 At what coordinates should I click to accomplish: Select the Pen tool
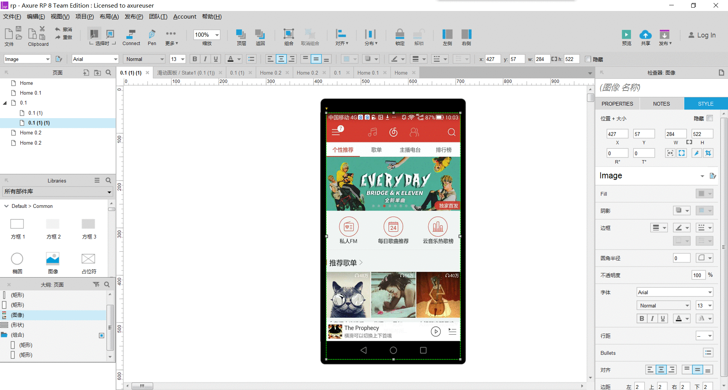tap(152, 37)
